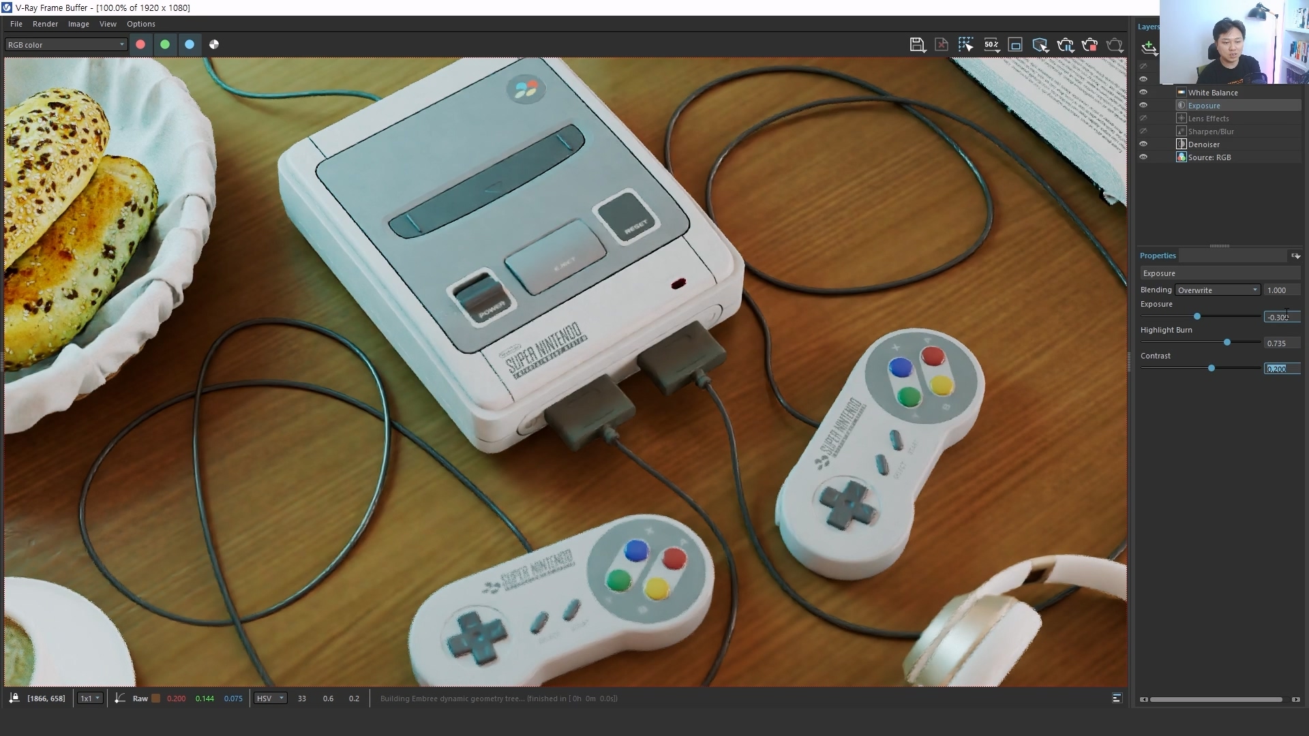The height and width of the screenshot is (736, 1309).
Task: Open the Render menu
Action: click(45, 24)
